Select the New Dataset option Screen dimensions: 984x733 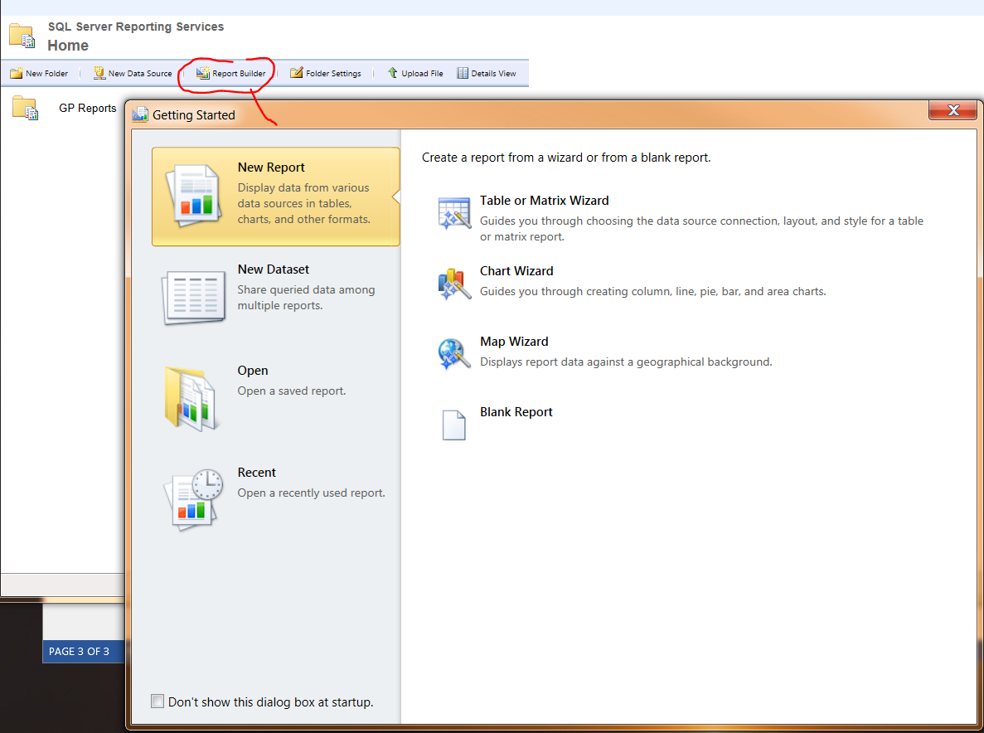[x=275, y=298]
